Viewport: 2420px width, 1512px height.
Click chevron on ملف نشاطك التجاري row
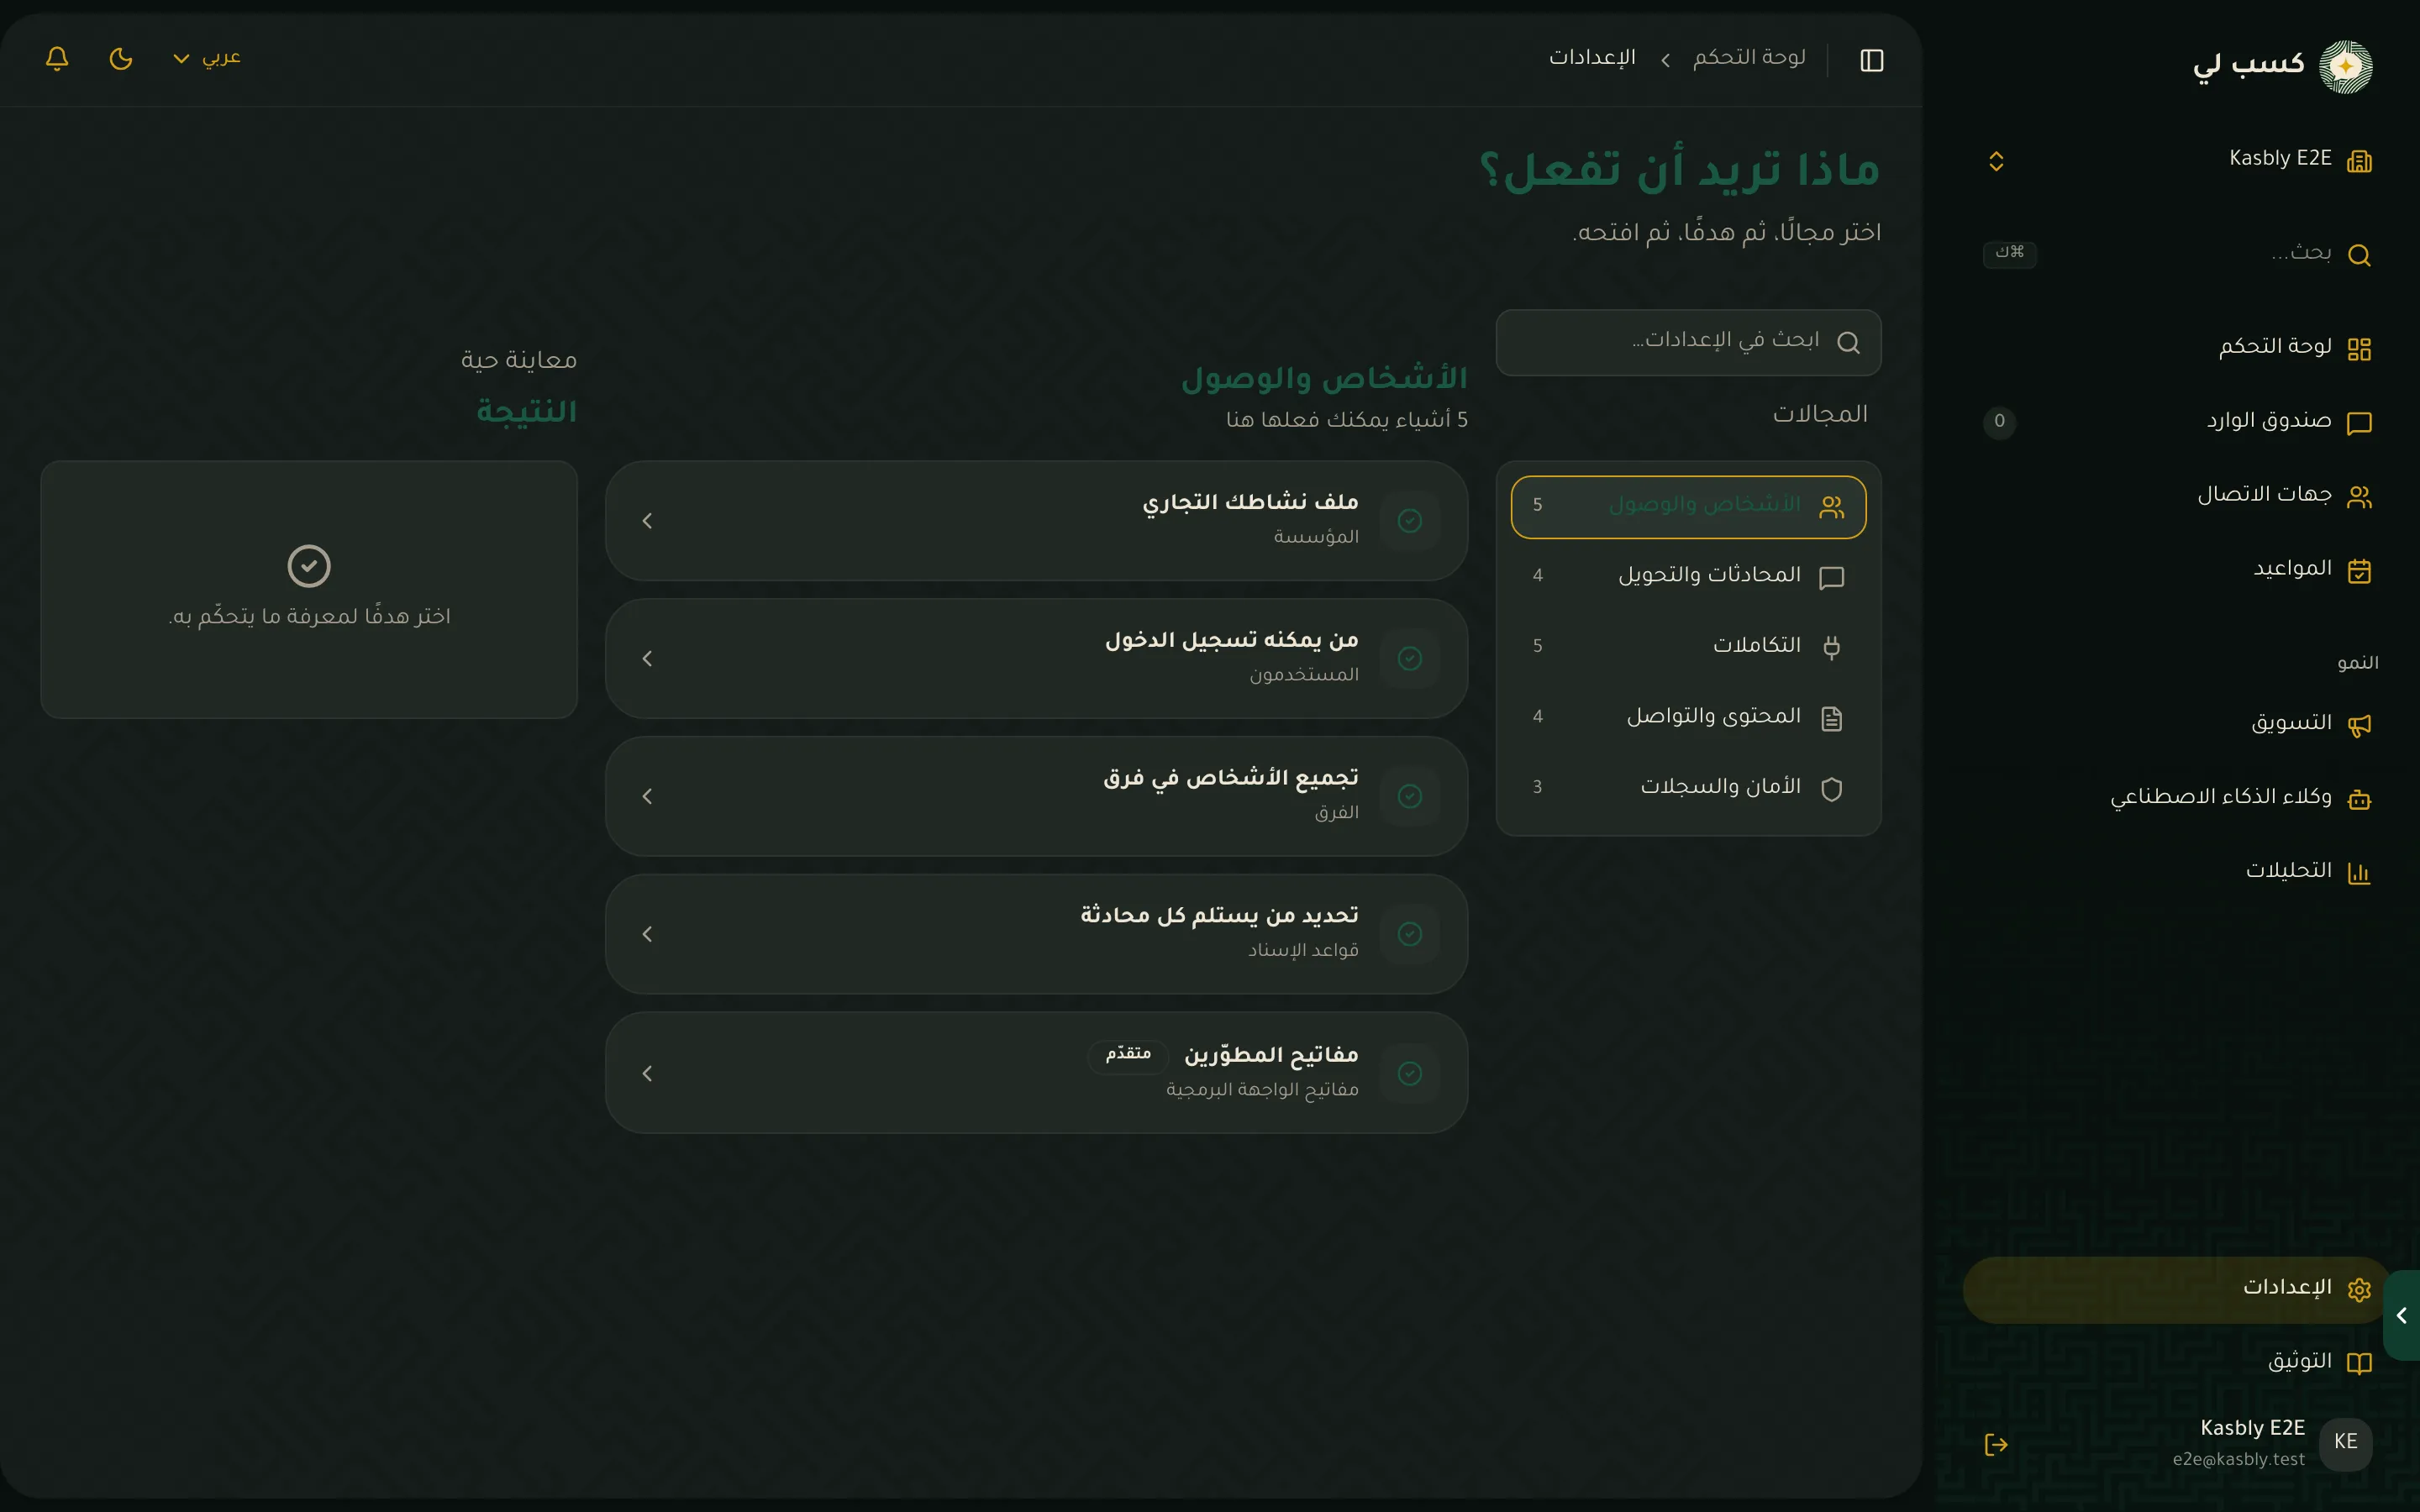(x=647, y=521)
